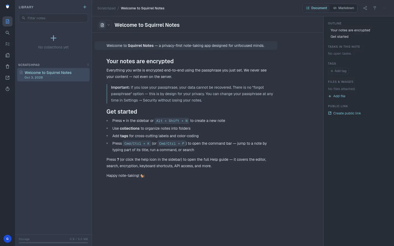The height and width of the screenshot is (246, 394).
Task: Open the tasks checklist icon
Action: pos(7,44)
